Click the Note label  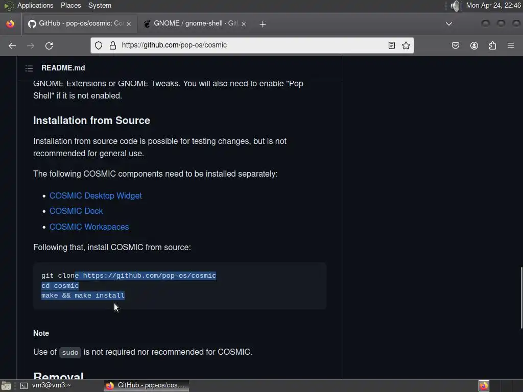tap(41, 333)
